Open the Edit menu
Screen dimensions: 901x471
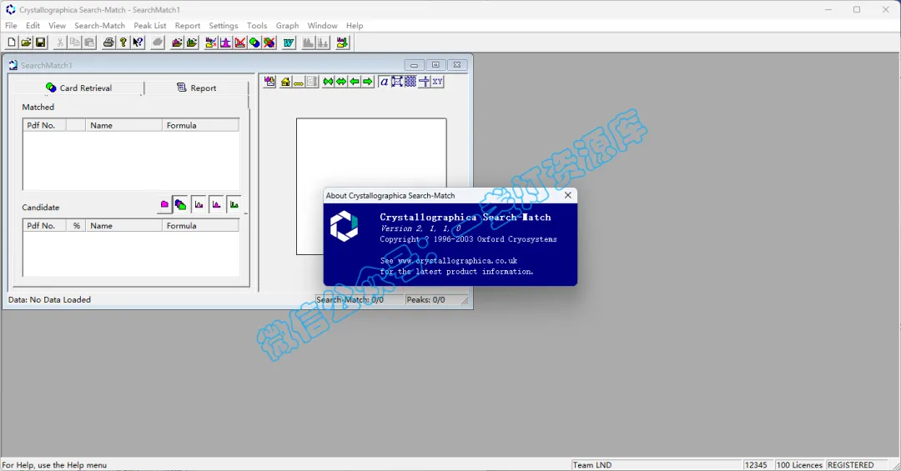(33, 25)
